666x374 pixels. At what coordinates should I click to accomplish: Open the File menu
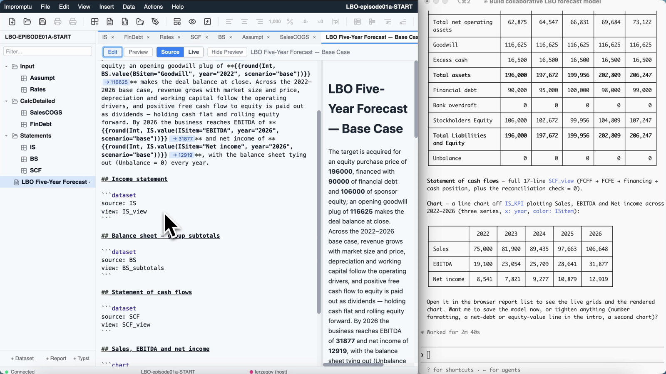[45, 7]
